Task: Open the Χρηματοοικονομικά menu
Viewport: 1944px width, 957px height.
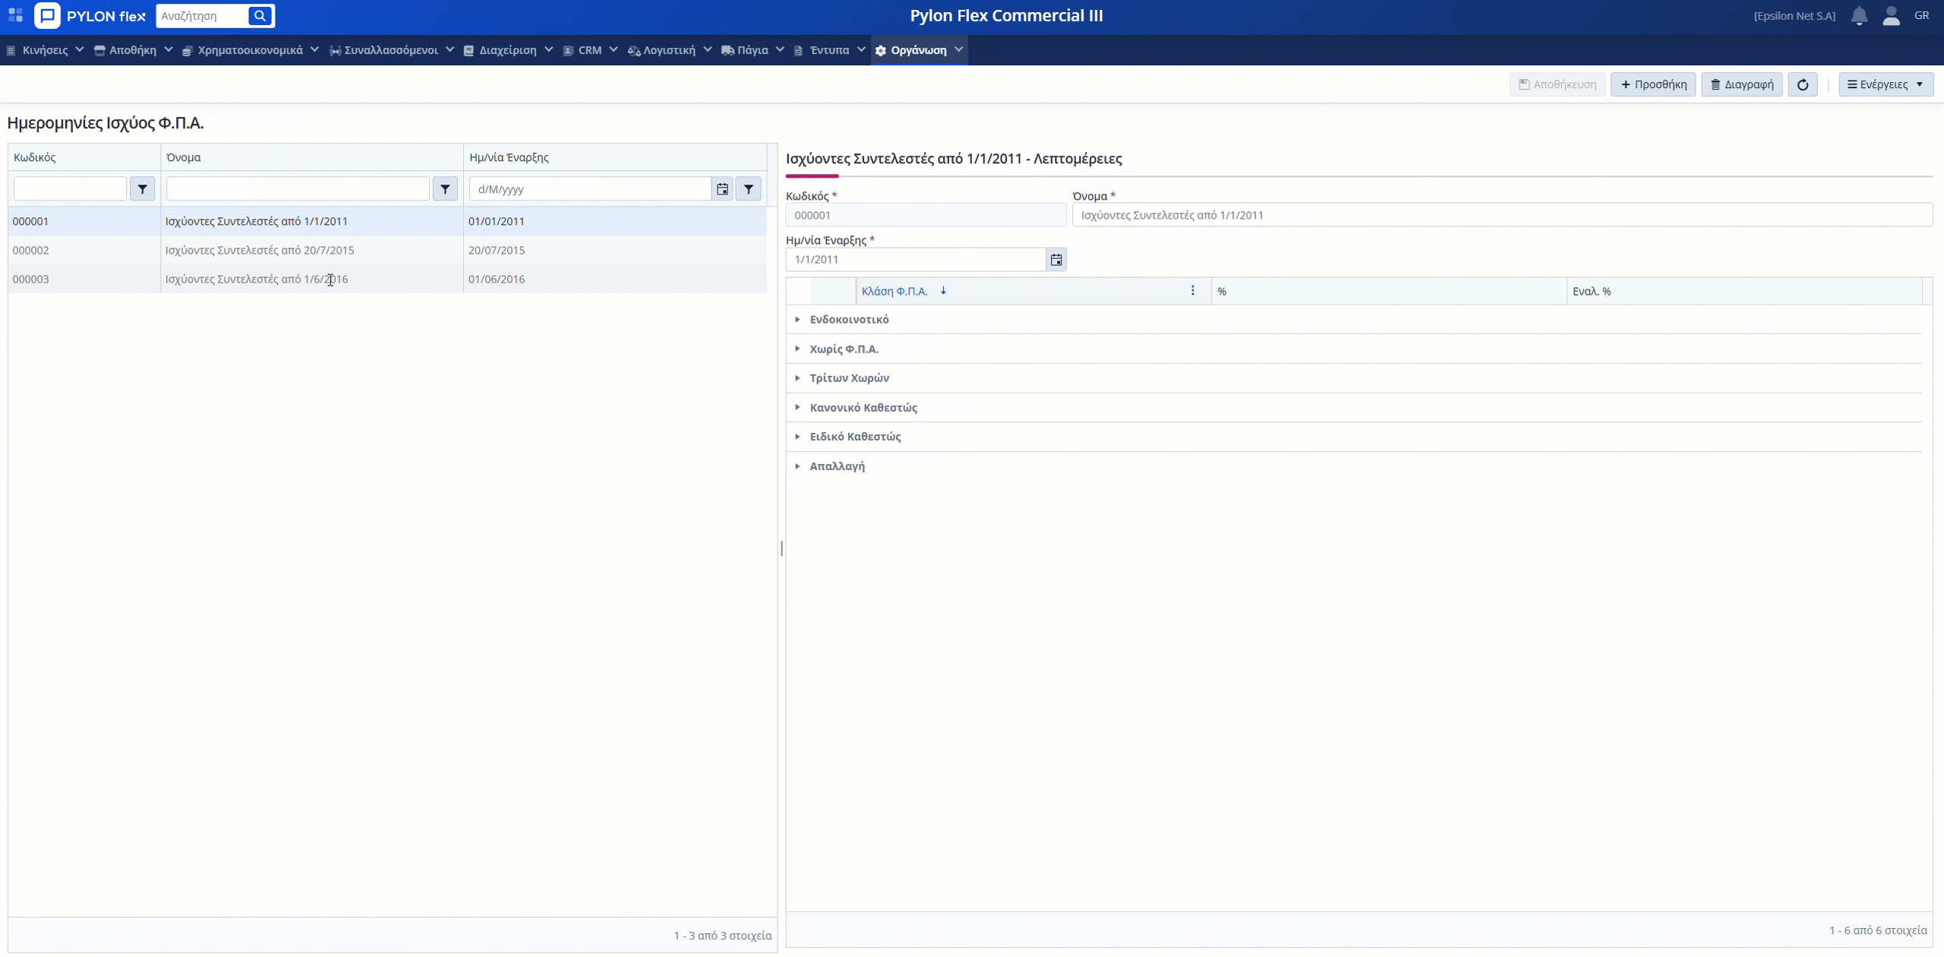Action: pyautogui.click(x=250, y=50)
